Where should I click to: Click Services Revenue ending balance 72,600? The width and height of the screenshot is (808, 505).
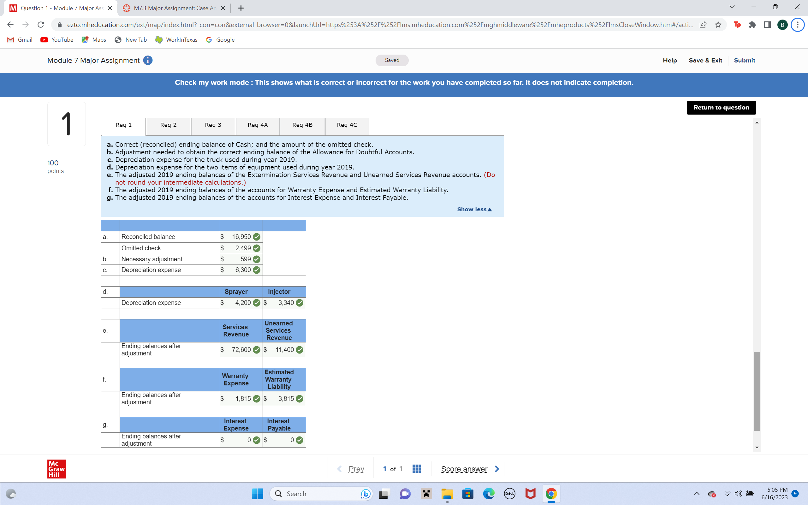pos(241,350)
